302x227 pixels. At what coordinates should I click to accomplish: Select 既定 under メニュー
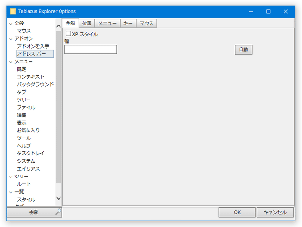coord(21,69)
